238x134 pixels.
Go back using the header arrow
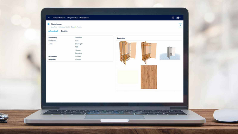click(49, 18)
